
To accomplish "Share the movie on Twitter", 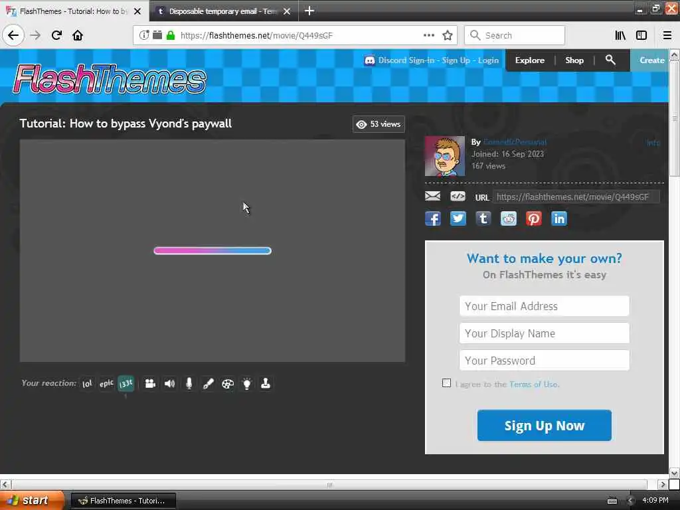I will click(458, 218).
